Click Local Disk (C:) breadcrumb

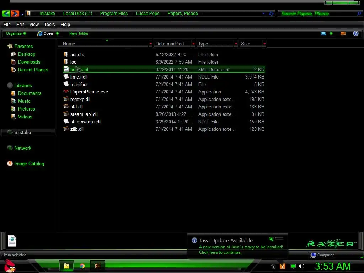pyautogui.click(x=77, y=14)
